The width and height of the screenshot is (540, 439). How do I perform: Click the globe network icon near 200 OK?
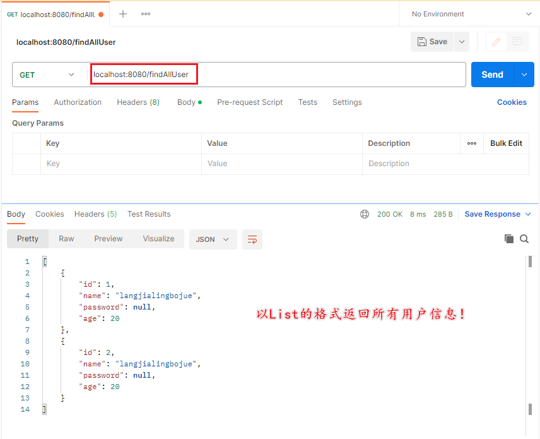tap(365, 214)
